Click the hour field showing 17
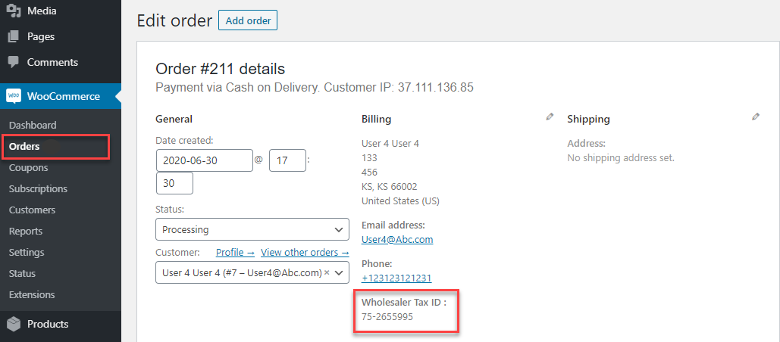The height and width of the screenshot is (342, 780). tap(287, 160)
